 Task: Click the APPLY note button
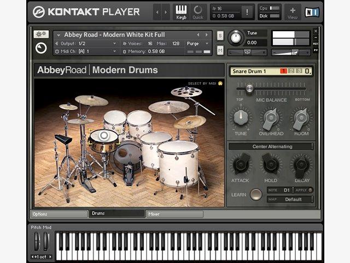[x=304, y=190]
